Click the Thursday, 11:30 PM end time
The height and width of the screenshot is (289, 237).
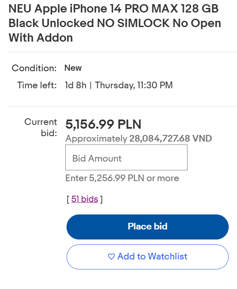click(x=134, y=85)
